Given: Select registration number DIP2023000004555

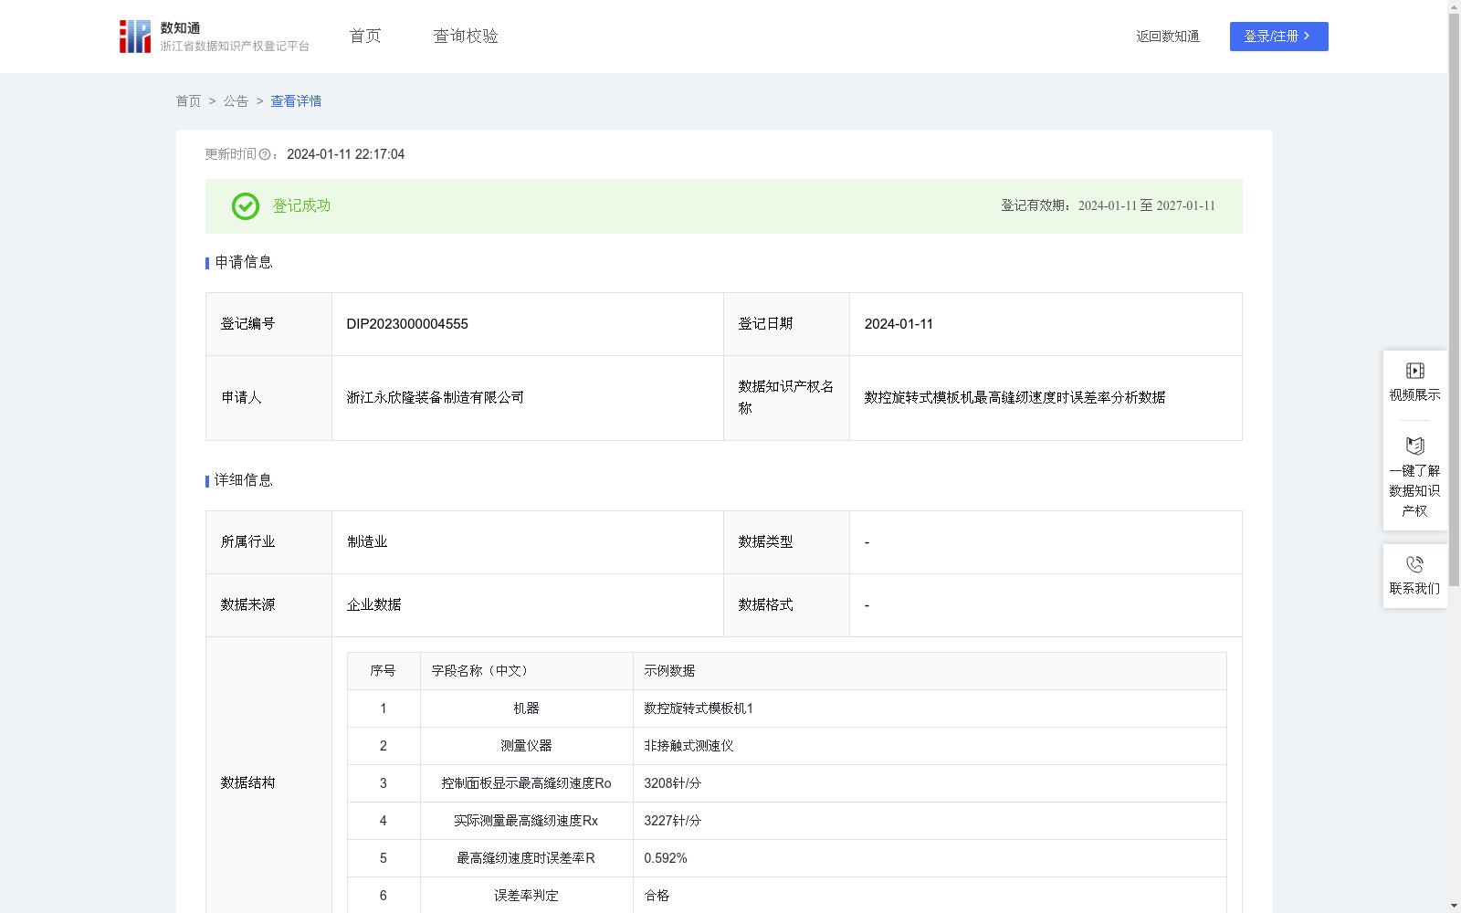Looking at the screenshot, I should pos(407,324).
